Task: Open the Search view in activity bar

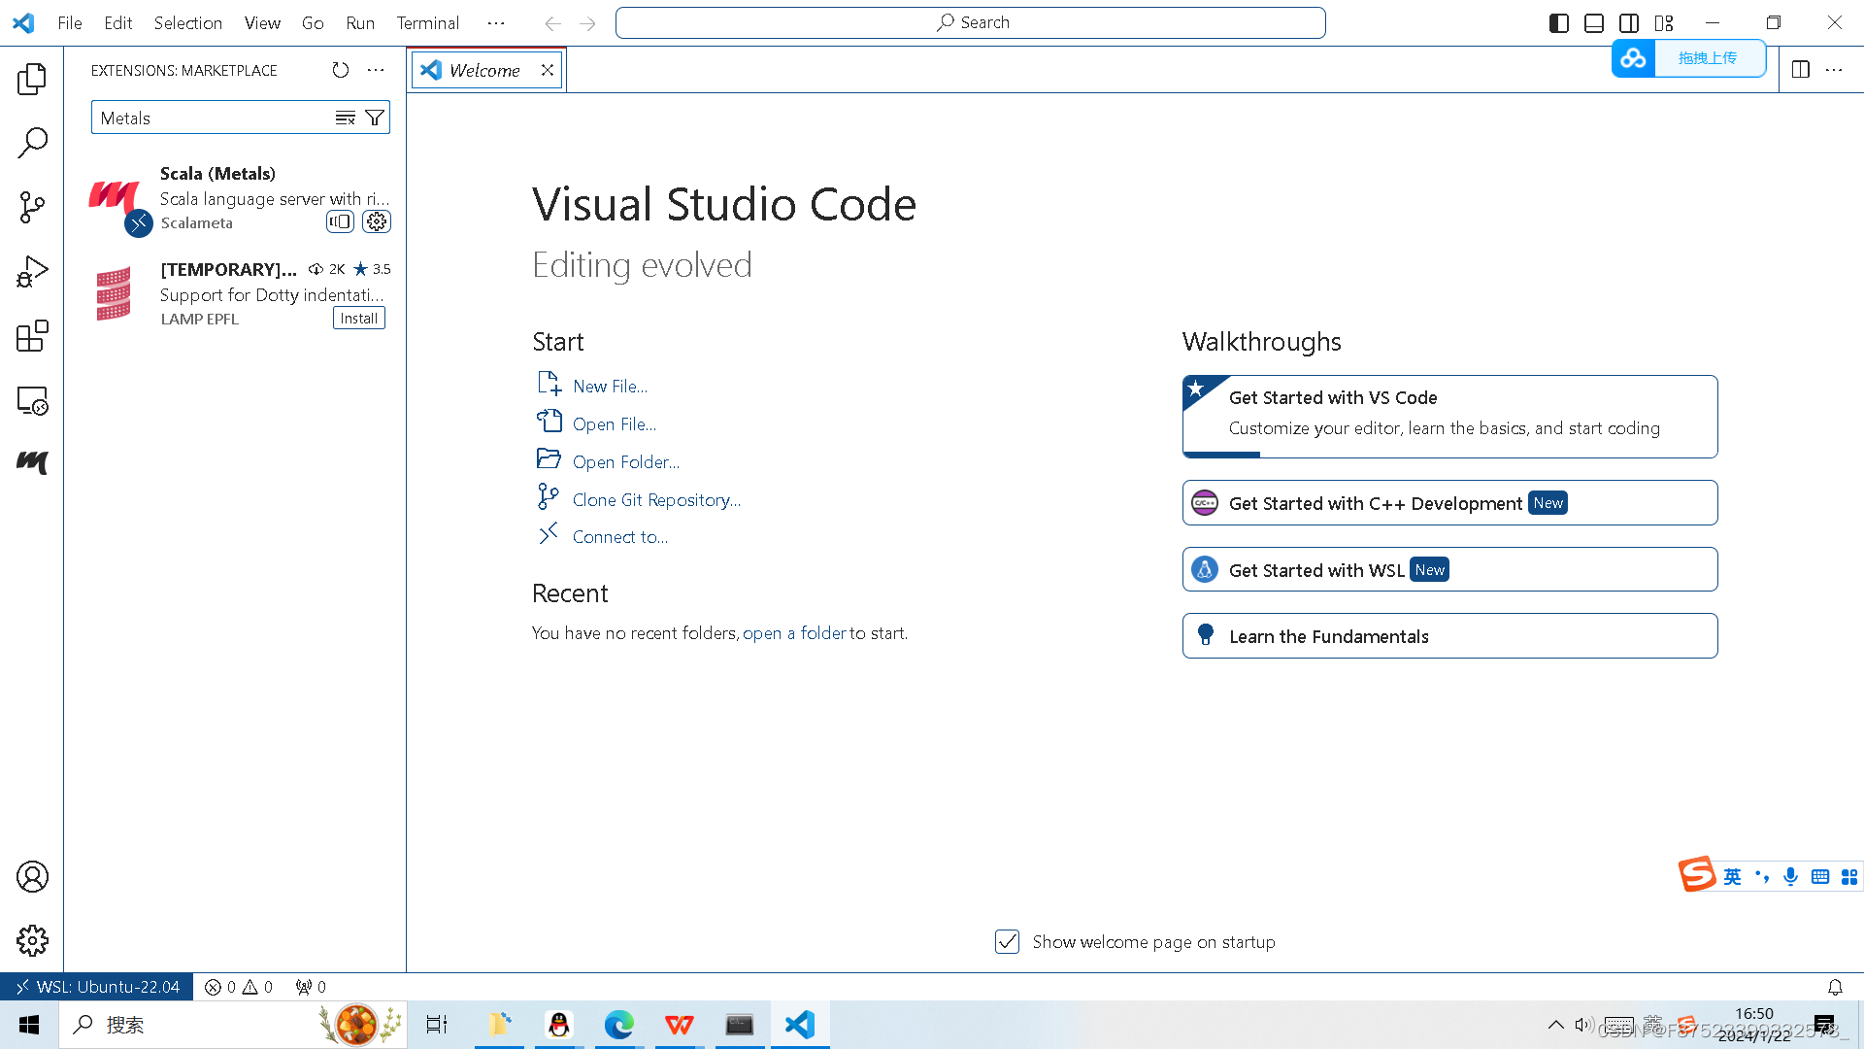Action: click(32, 143)
